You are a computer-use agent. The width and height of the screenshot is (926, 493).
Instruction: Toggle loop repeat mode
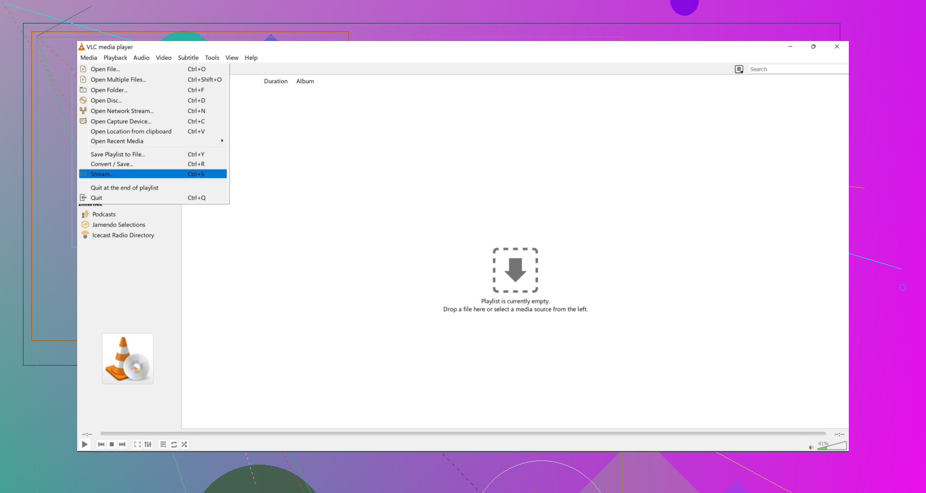[x=174, y=444]
